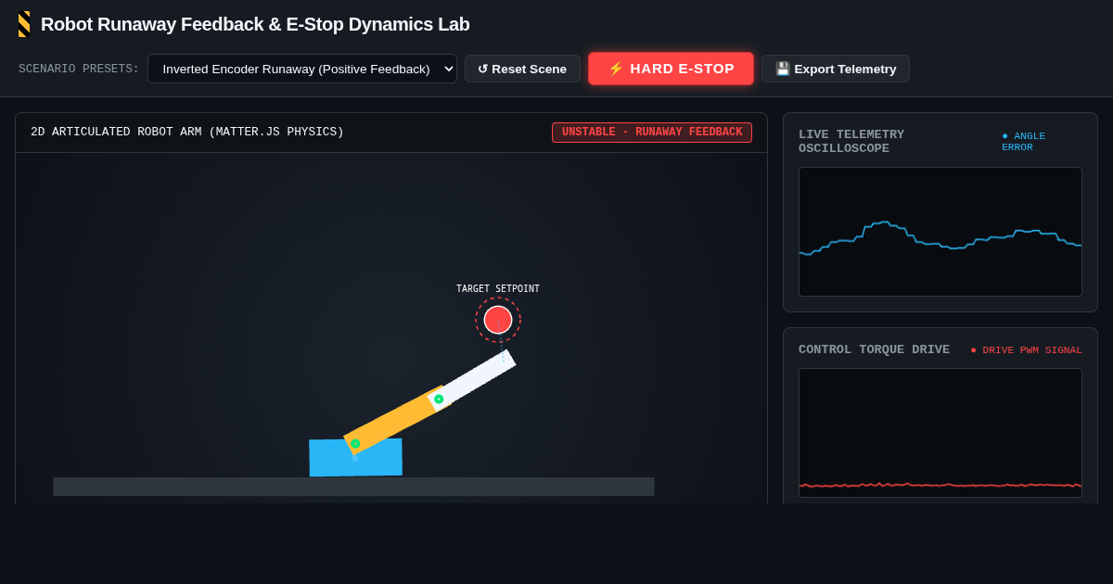Image resolution: width=1113 pixels, height=584 pixels.
Task: Click the Drive PWM Signal legend label
Action: (1026, 350)
